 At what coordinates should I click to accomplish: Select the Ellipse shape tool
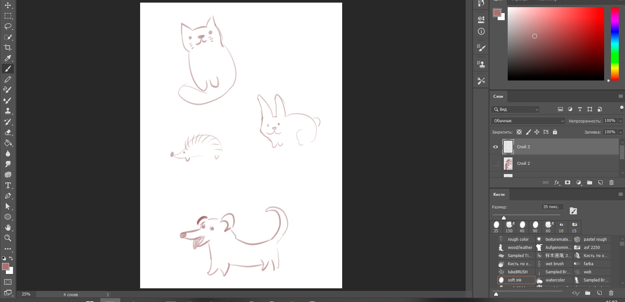8,217
